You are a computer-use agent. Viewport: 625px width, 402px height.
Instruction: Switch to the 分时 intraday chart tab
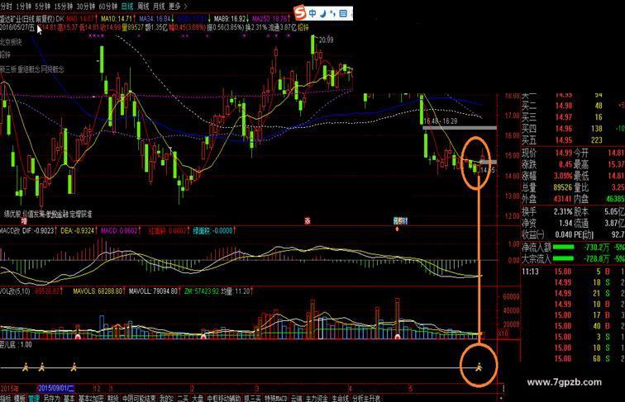point(7,7)
